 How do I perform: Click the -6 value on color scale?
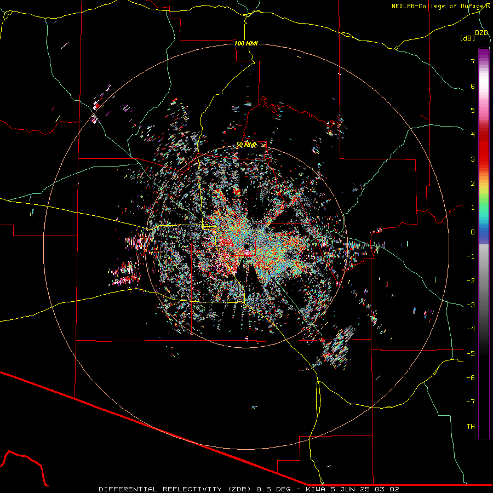pos(471,378)
